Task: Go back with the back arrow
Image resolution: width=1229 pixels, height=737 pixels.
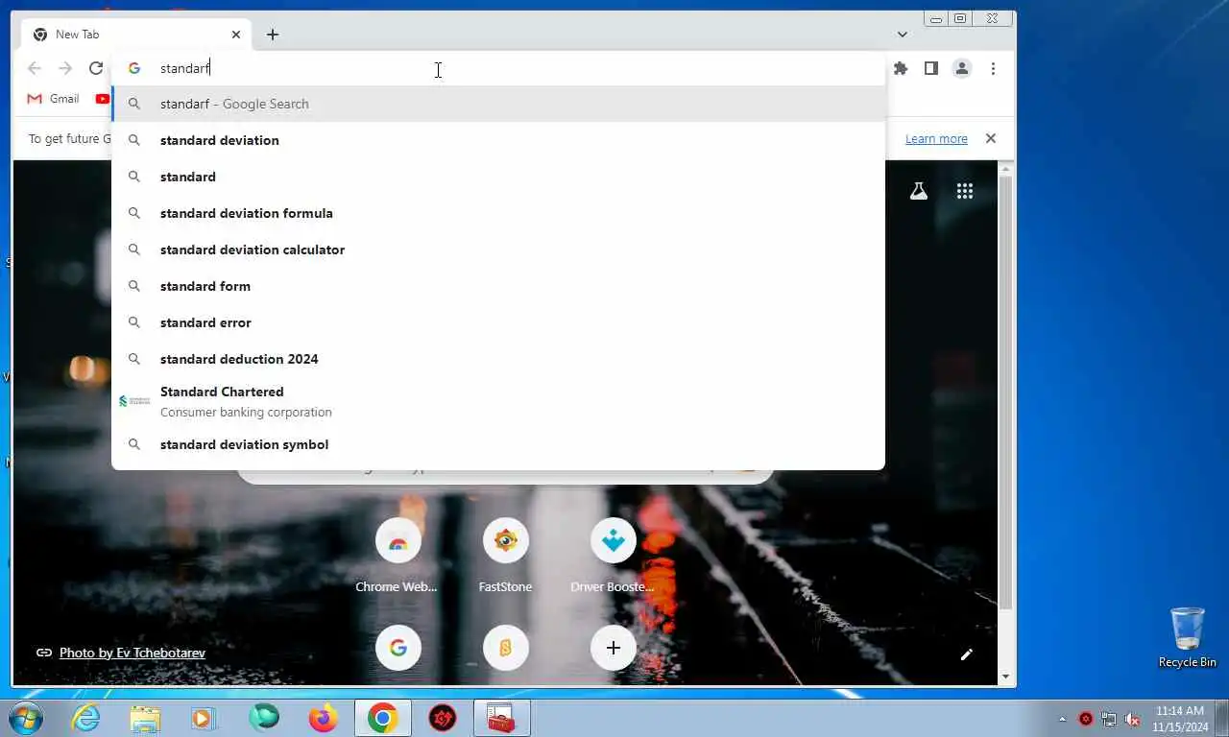Action: (x=35, y=68)
